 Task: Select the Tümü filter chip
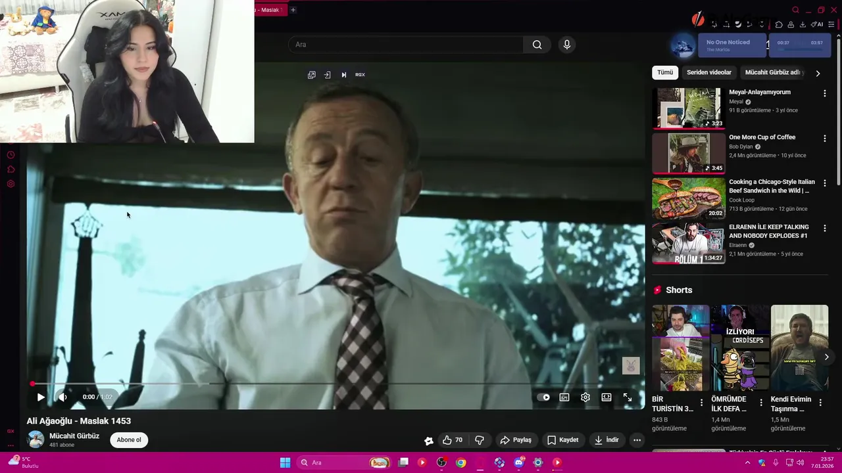(665, 72)
